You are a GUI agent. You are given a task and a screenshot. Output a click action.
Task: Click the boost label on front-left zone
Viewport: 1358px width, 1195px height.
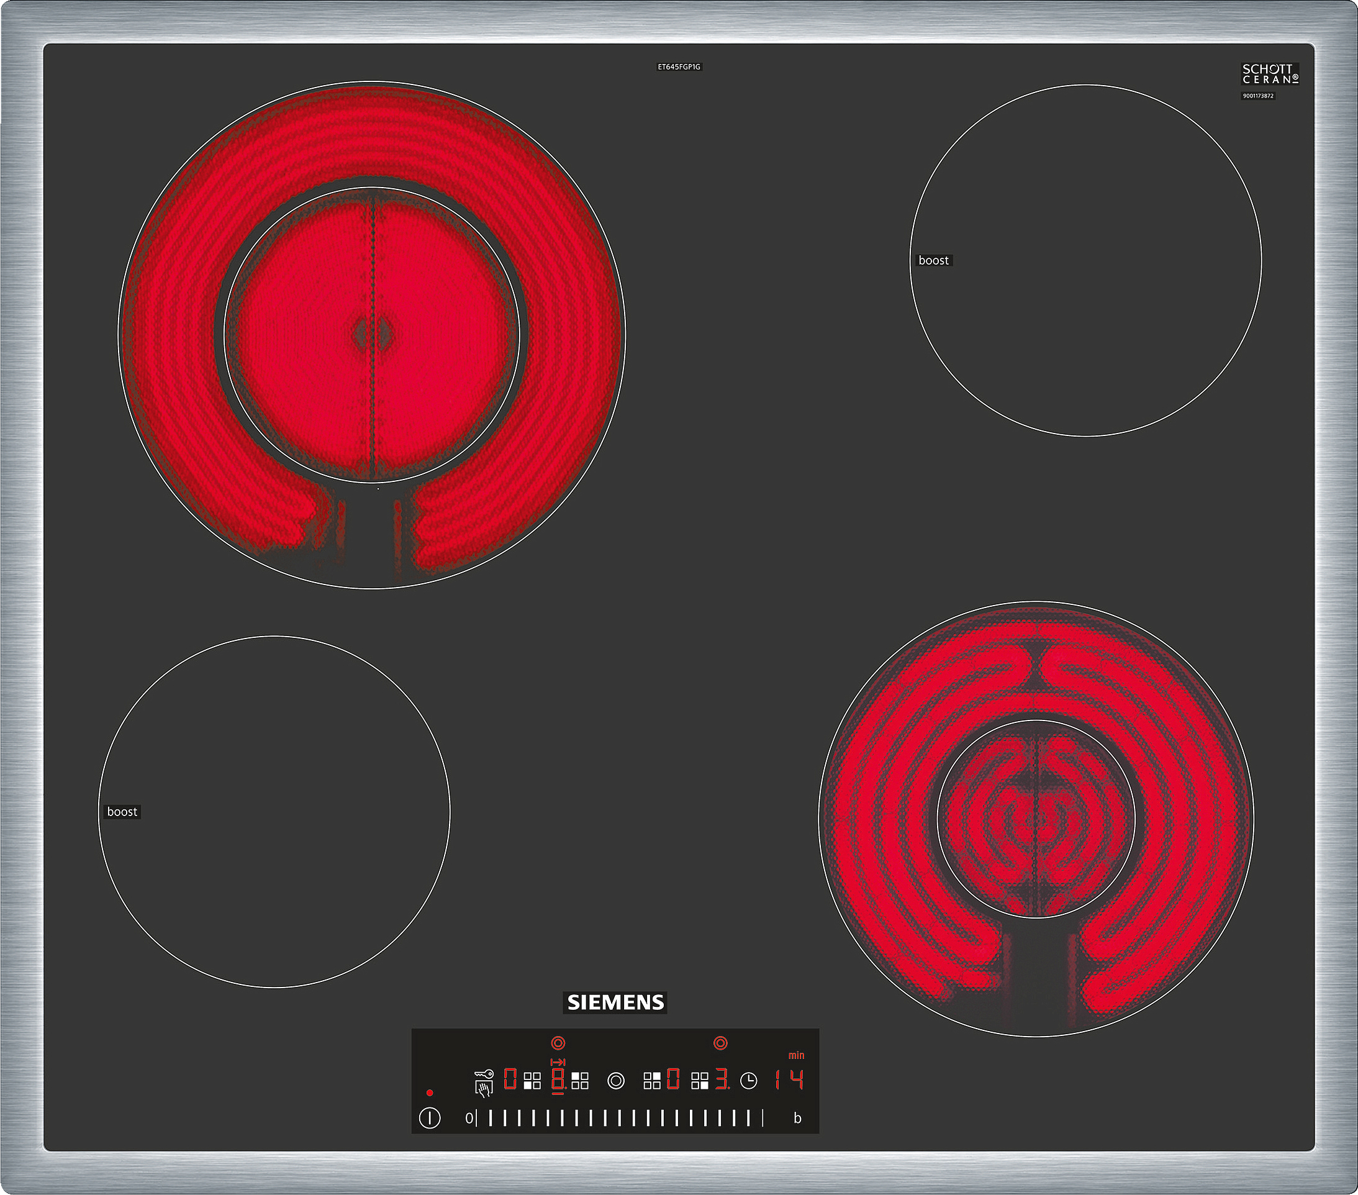click(x=122, y=812)
